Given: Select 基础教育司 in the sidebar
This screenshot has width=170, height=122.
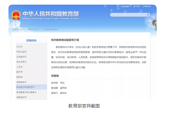Looking at the screenshot, I should pos(22,82).
